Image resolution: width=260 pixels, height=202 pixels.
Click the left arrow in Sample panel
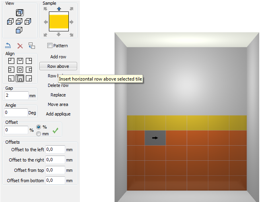point(46,22)
